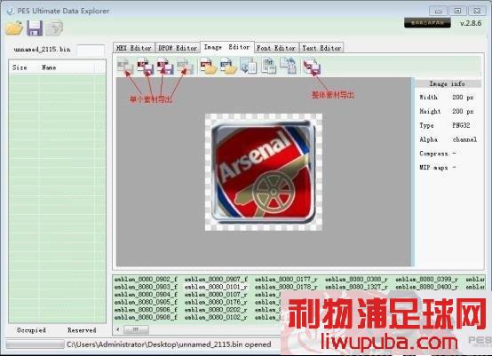This screenshot has height=356, width=492.
Task: Click the blue arrows-and-grid toolbar icon
Action: [x=248, y=66]
